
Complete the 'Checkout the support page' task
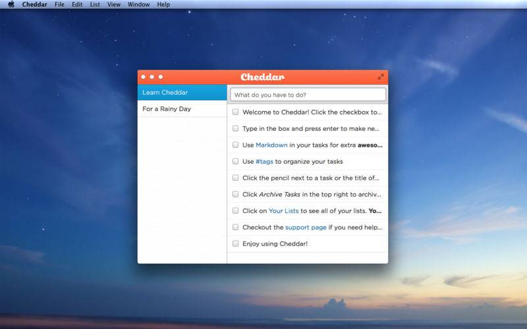(236, 227)
